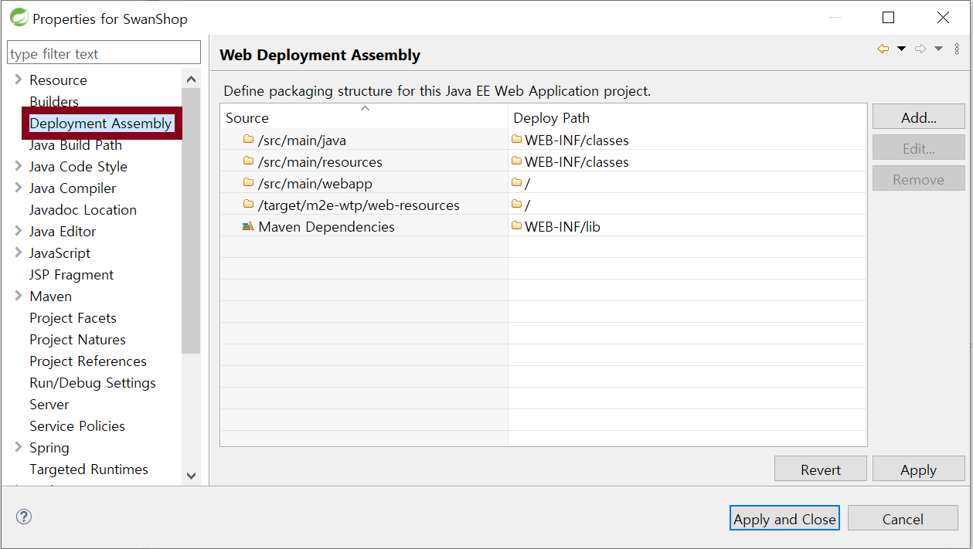Focus the type filter text field
Viewport: 973px width, 549px height.
pyautogui.click(x=104, y=53)
